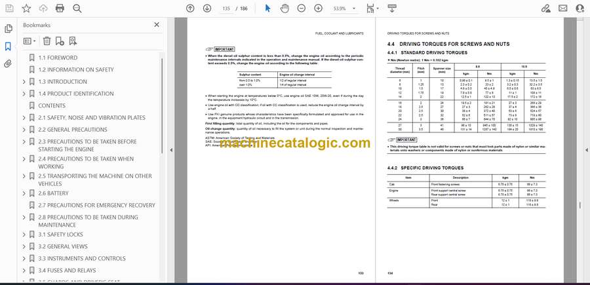590x285 pixels.
Task: Click heading 4.4 DRIVING TORQUES FOR SCREWS AND NUTS
Action: (448, 44)
